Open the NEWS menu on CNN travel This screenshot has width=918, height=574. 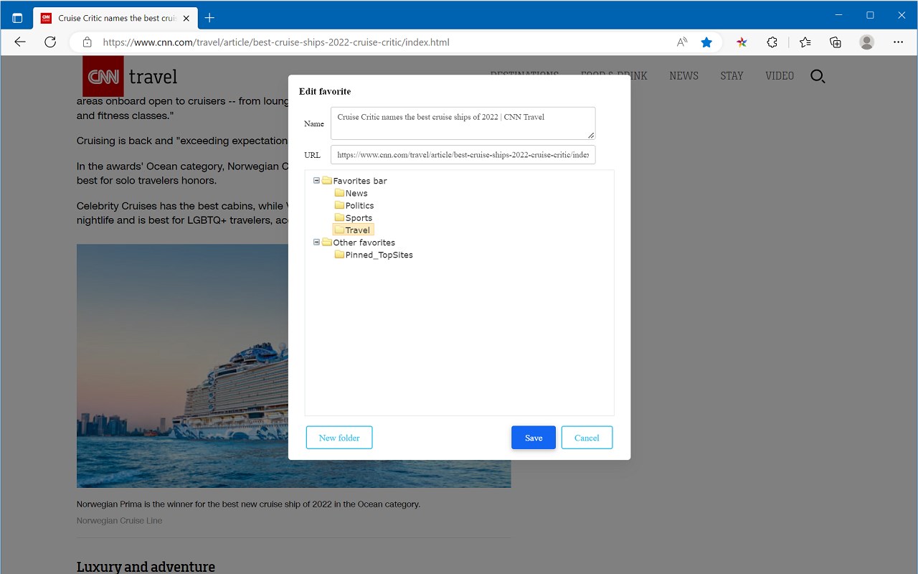pos(683,76)
